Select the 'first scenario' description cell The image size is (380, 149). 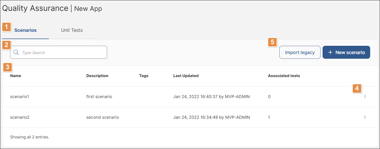(x=99, y=96)
